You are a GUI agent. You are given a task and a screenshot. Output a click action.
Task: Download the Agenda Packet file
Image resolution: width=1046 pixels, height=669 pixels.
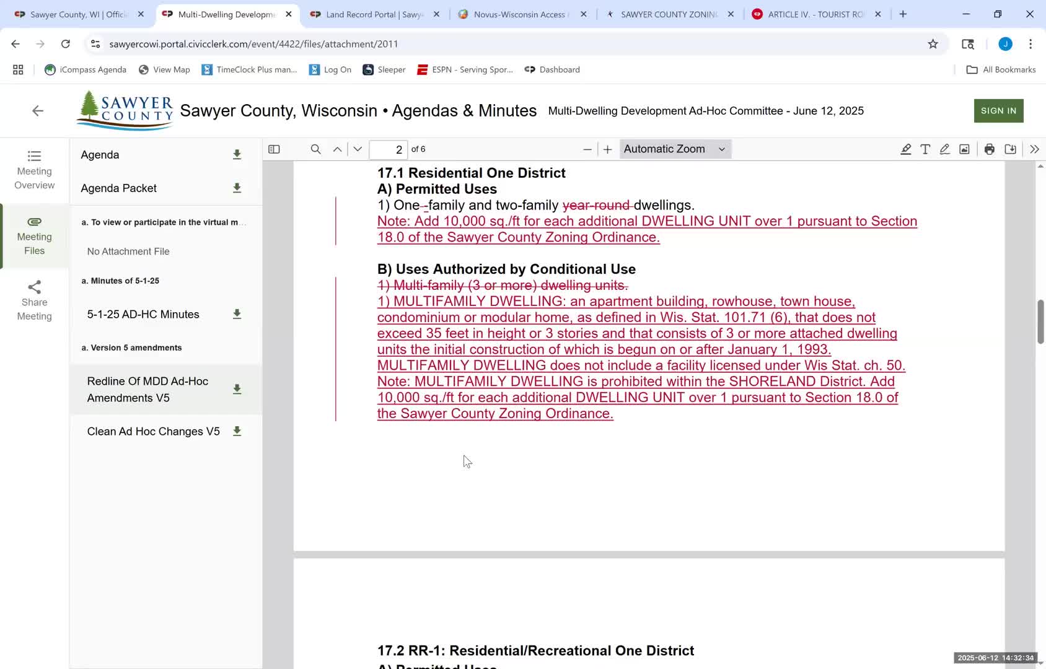(x=237, y=188)
